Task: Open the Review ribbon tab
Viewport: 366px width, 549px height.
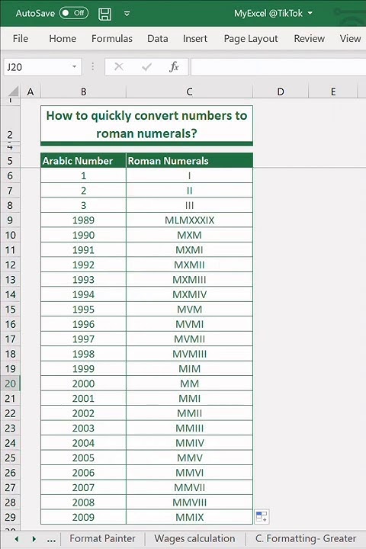Action: (x=310, y=39)
